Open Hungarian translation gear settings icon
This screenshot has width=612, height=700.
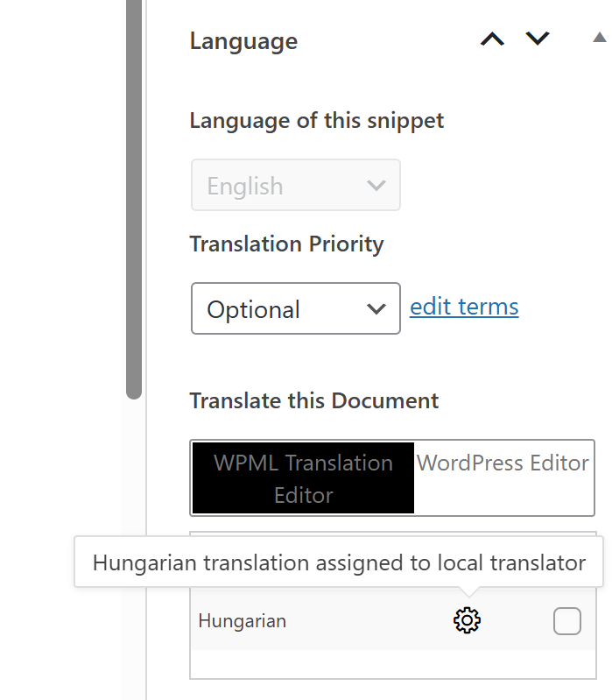pos(467,620)
